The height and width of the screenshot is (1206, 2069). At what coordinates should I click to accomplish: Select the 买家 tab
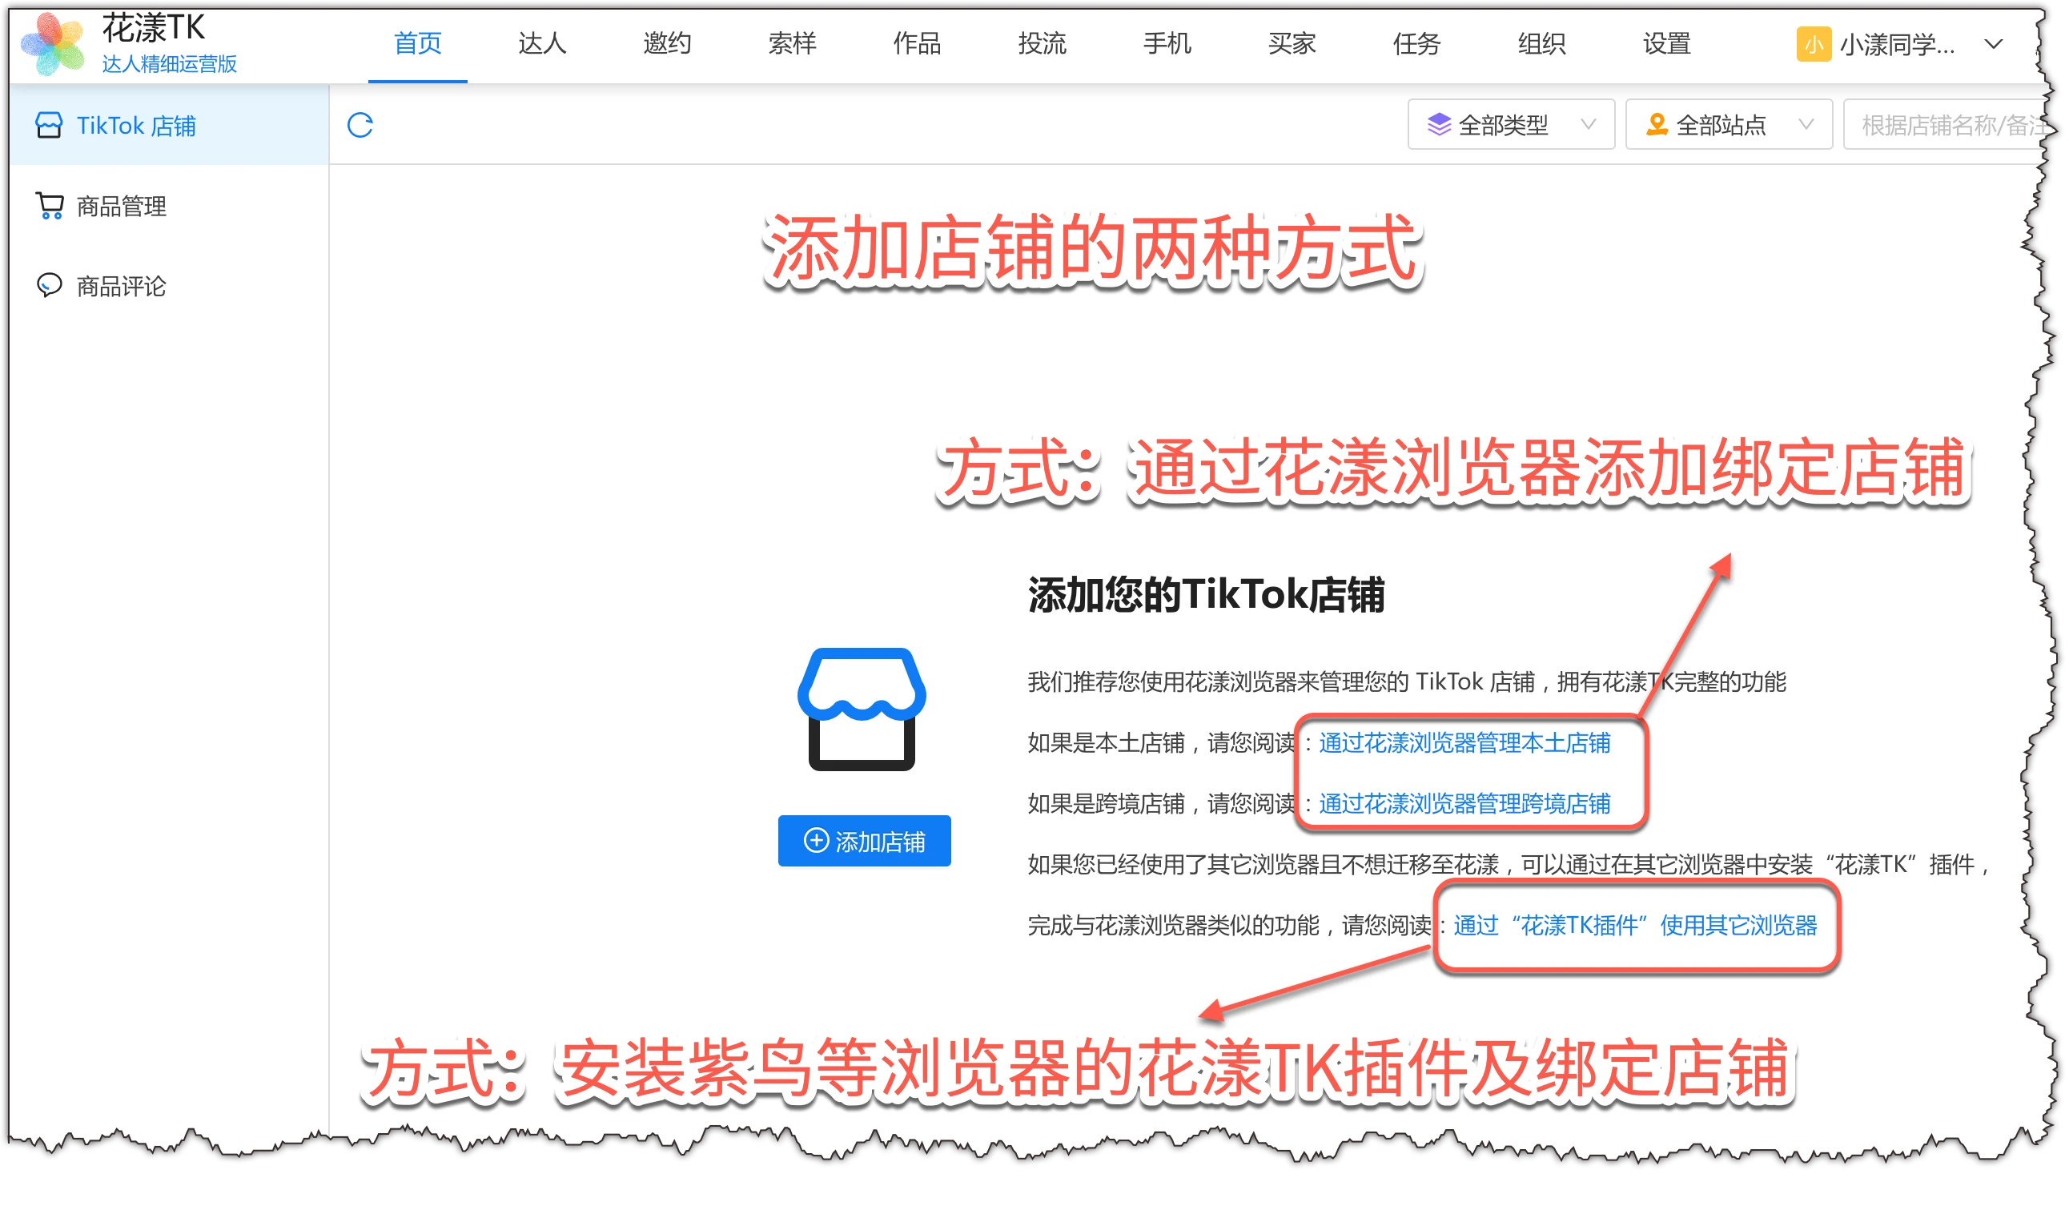1292,42
